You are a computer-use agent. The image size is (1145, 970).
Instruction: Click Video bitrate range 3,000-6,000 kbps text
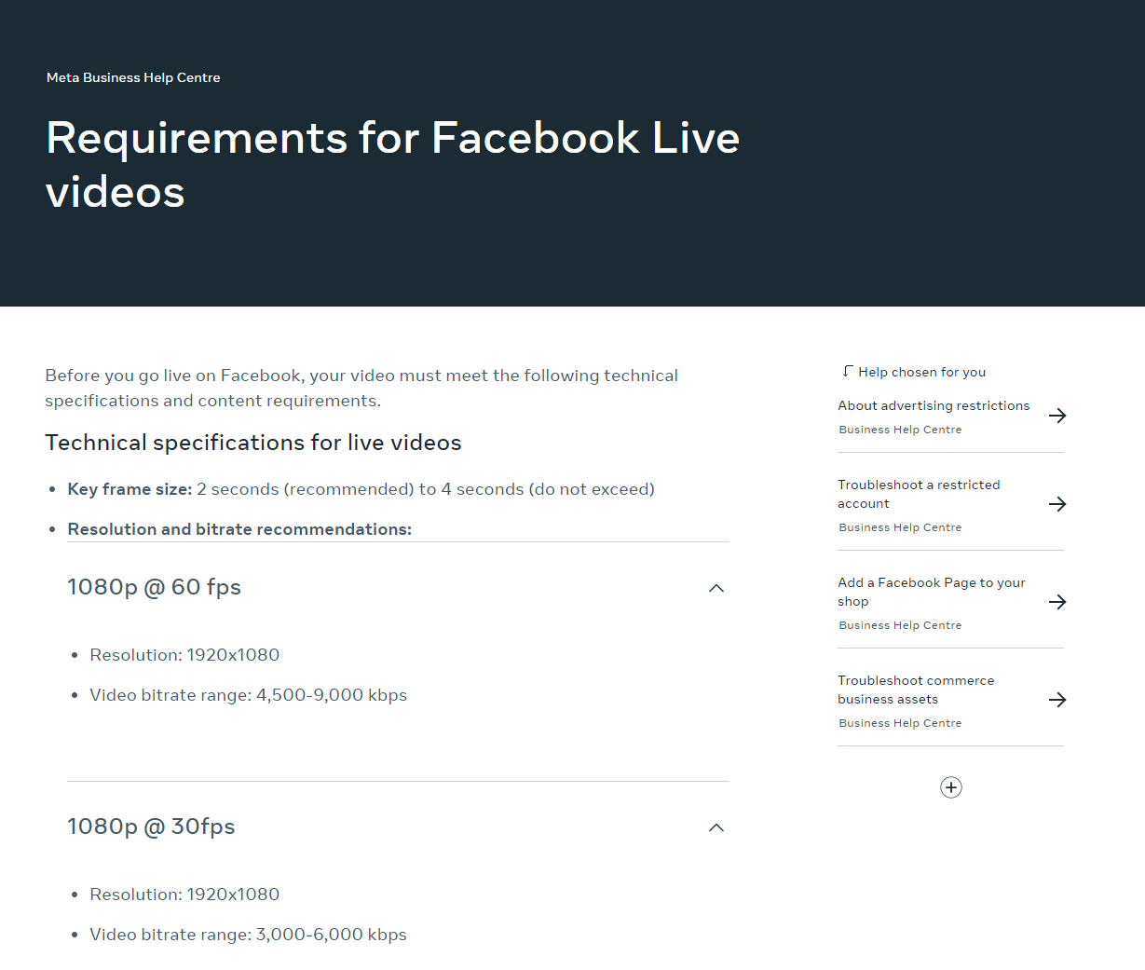point(249,935)
